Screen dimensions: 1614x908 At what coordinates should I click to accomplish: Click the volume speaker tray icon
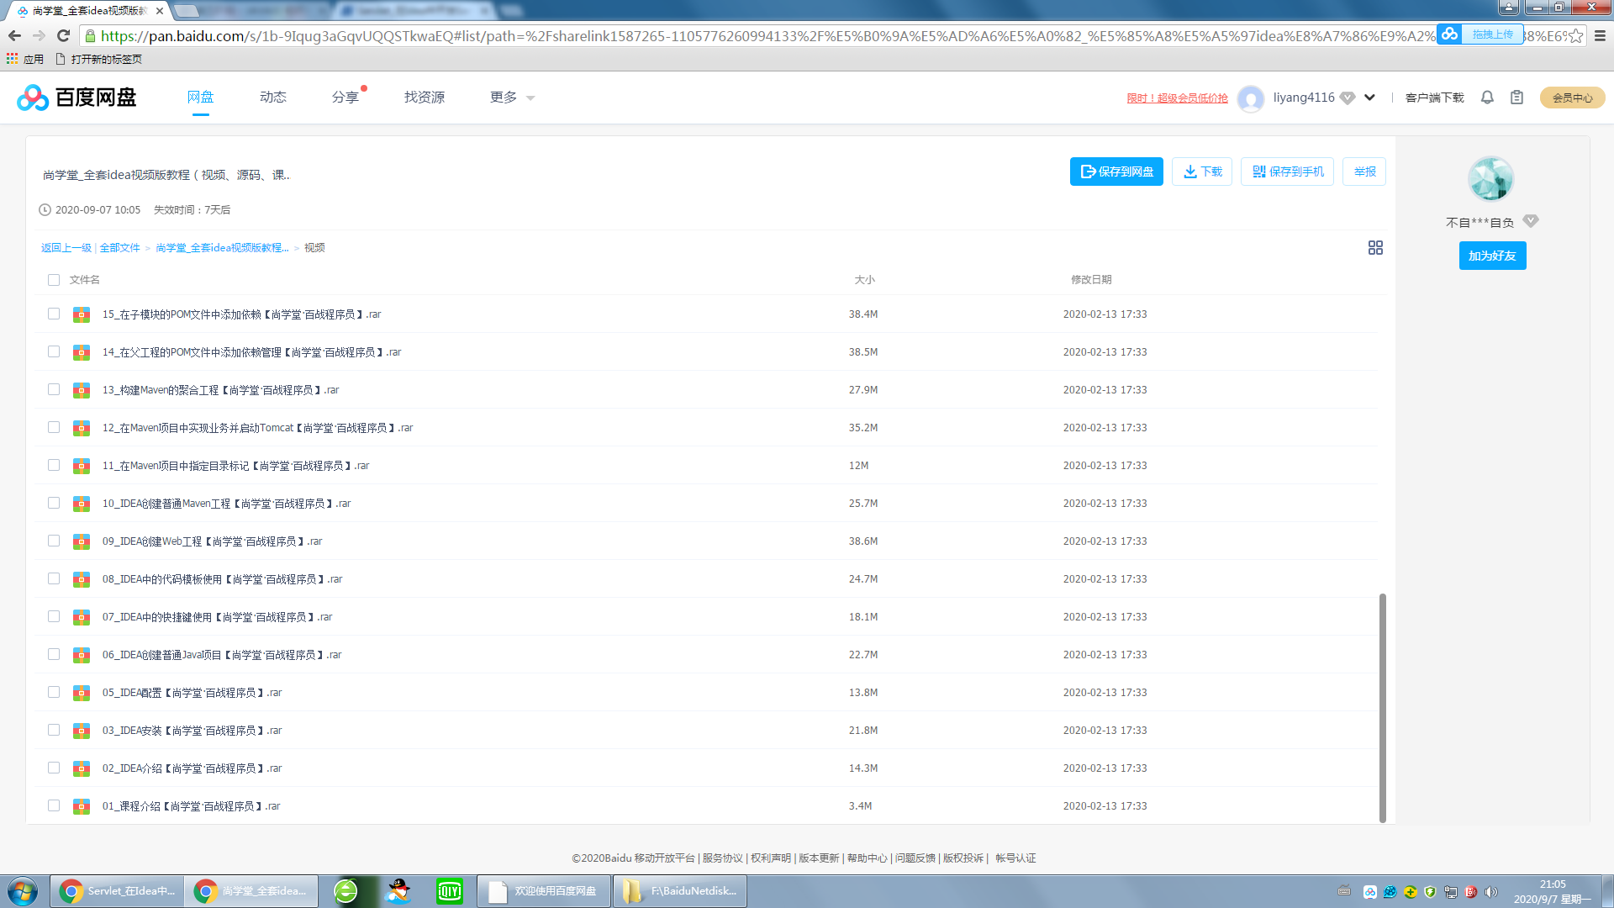click(1490, 892)
